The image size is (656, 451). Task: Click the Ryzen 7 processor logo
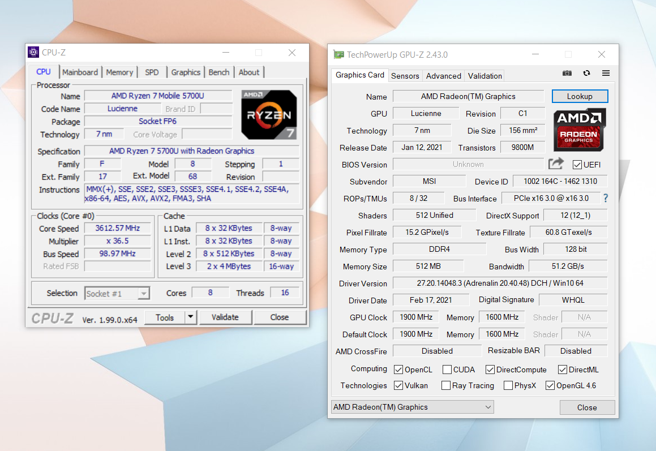(x=269, y=115)
